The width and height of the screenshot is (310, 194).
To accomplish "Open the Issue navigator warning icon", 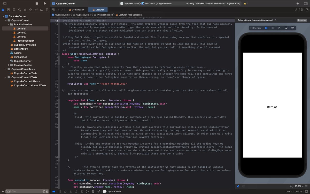I will [x=25, y=10].
